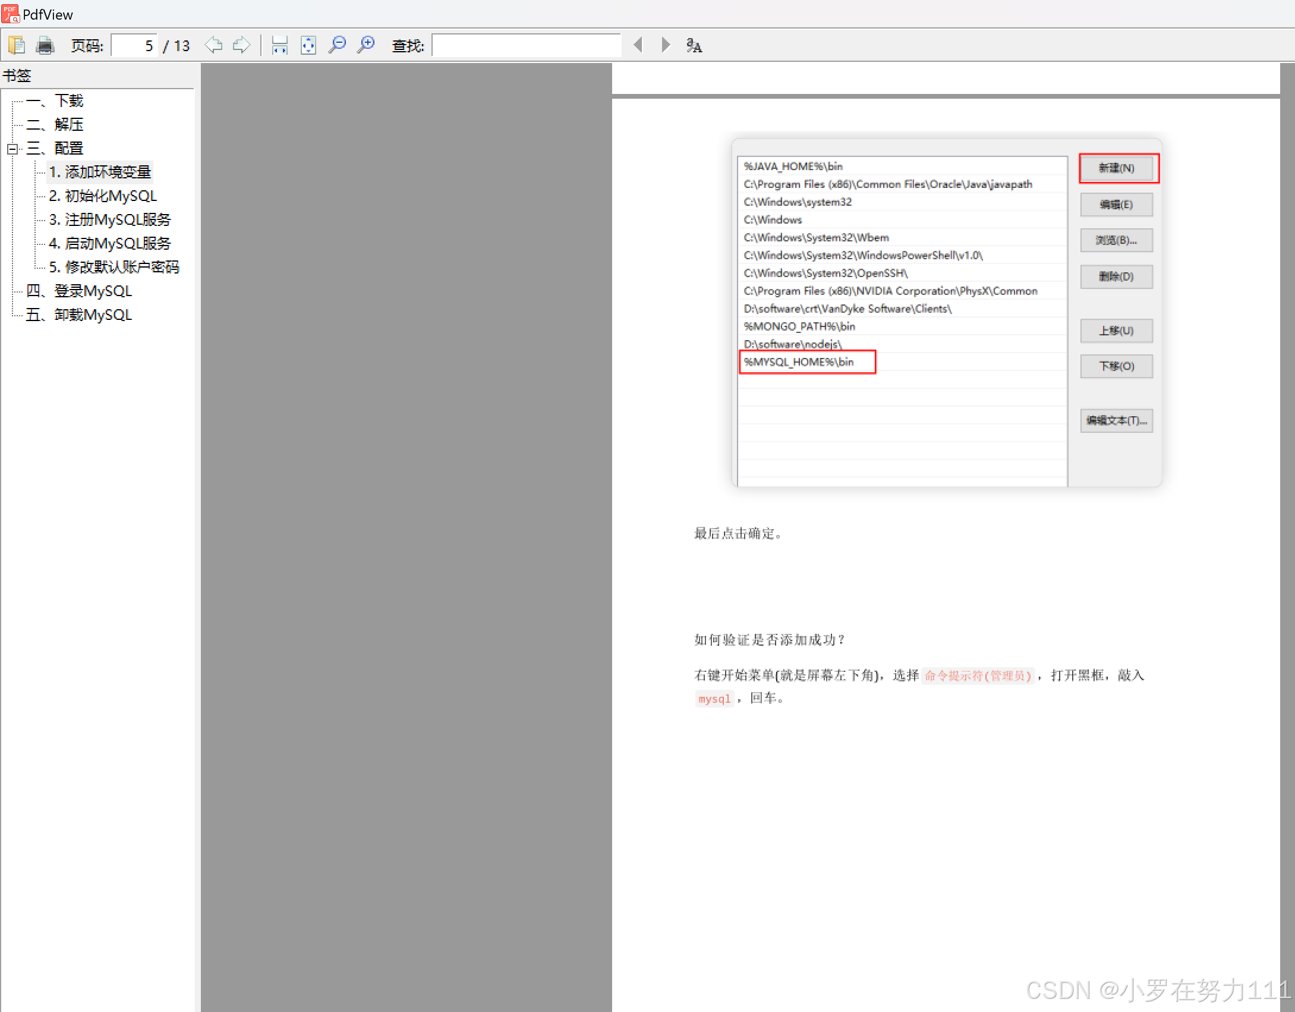
Task: Click the fit width icon
Action: click(279, 45)
